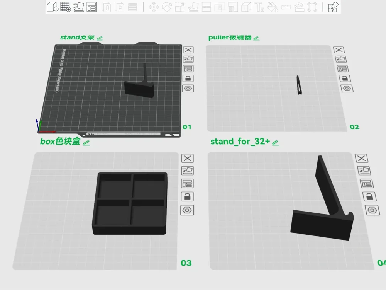
Task: Select the Measure ruler tool
Action: coord(286,7)
